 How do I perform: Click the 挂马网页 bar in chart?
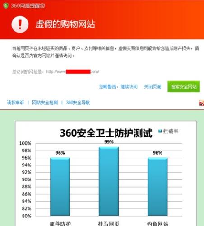109,181
